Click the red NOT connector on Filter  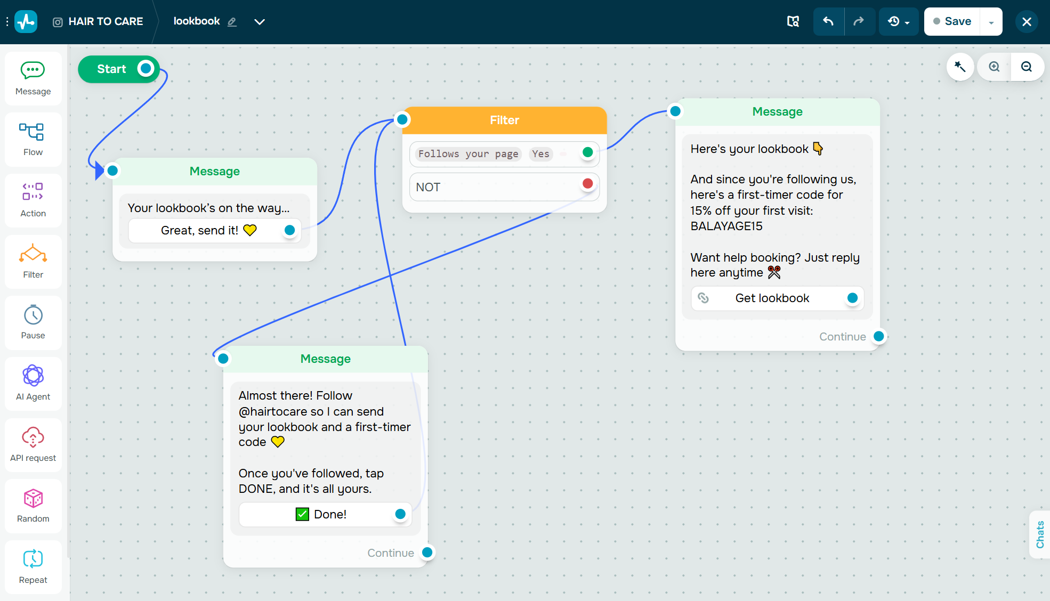pos(588,184)
